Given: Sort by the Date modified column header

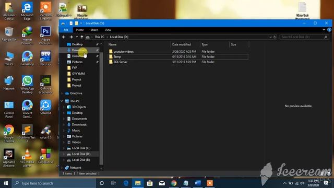Looking at the screenshot, I should 185,44.
